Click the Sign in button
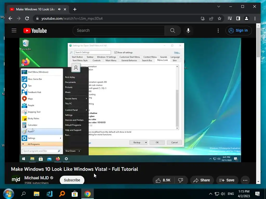 tap(238, 31)
